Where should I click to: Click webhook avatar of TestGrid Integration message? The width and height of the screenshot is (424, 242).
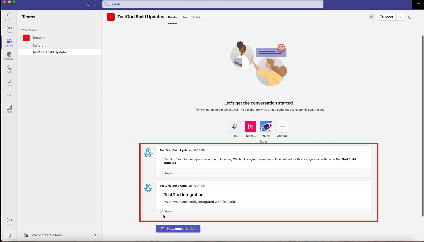pos(148,188)
